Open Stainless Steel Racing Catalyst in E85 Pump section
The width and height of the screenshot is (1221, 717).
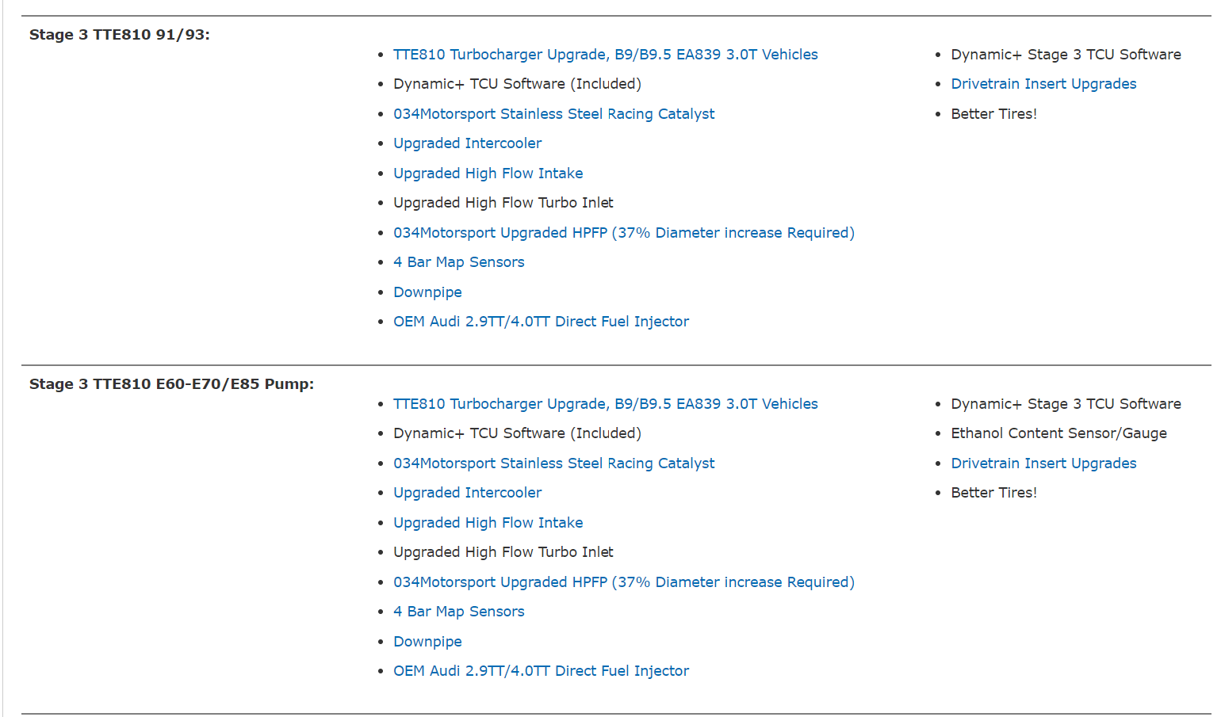coord(553,463)
